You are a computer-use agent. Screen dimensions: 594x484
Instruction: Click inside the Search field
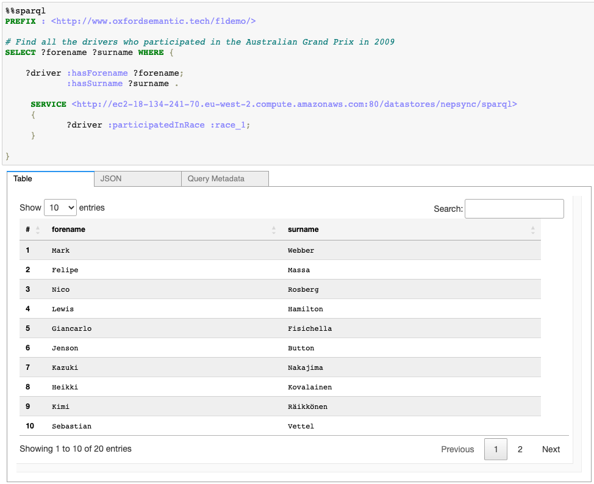click(x=513, y=209)
